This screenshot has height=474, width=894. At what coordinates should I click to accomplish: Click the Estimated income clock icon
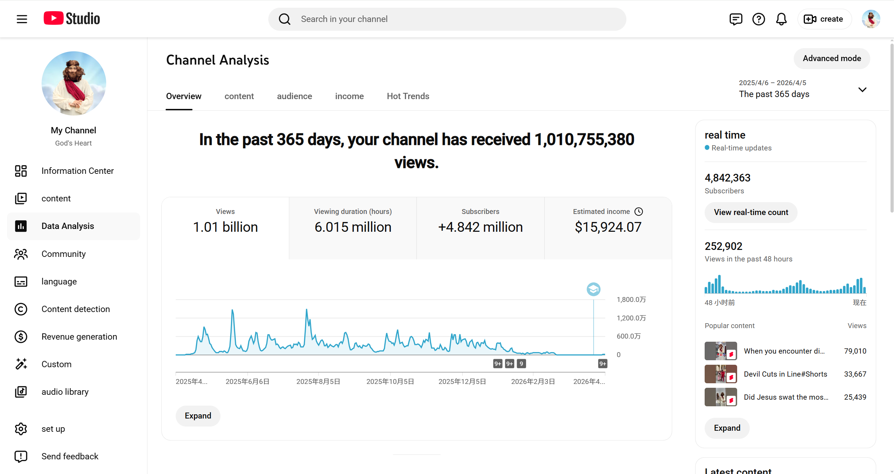pos(639,212)
